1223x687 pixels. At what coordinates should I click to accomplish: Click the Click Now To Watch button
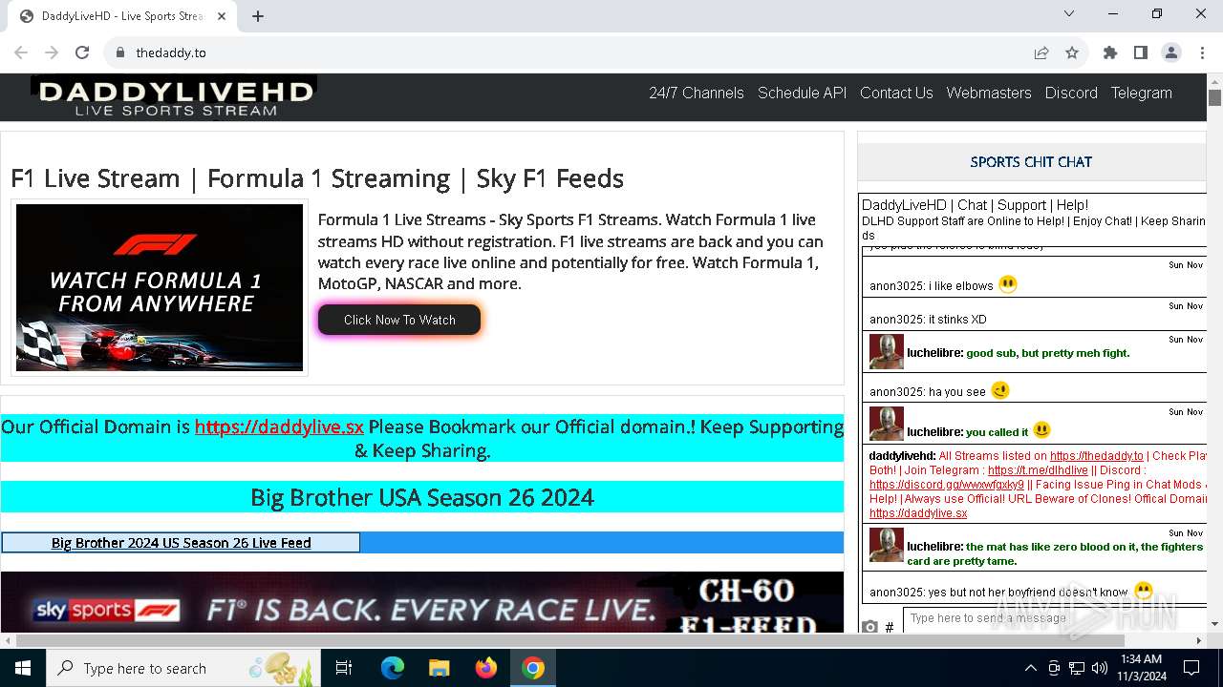coord(399,320)
